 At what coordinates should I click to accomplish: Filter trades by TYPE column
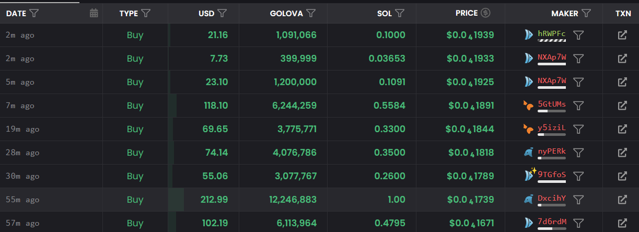pos(146,13)
